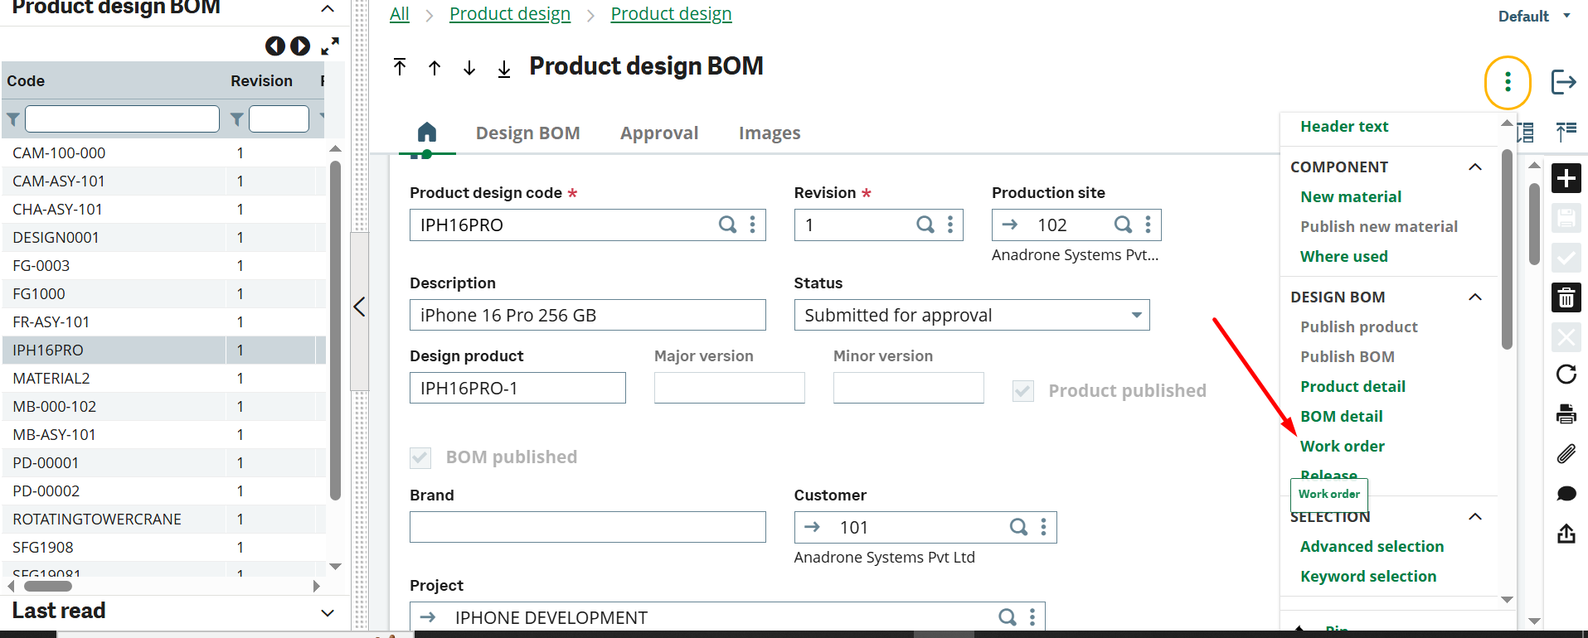Open attachments paperclip icon

(1566, 454)
